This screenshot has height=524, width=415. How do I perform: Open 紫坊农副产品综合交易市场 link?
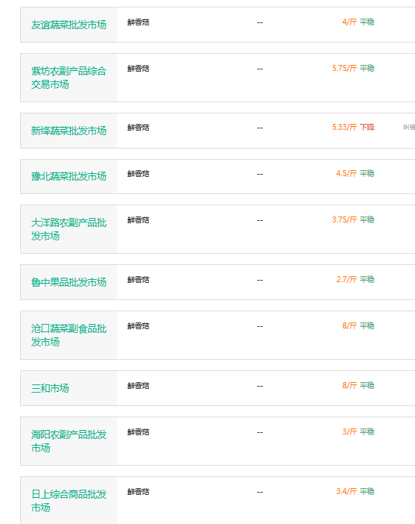[69, 78]
